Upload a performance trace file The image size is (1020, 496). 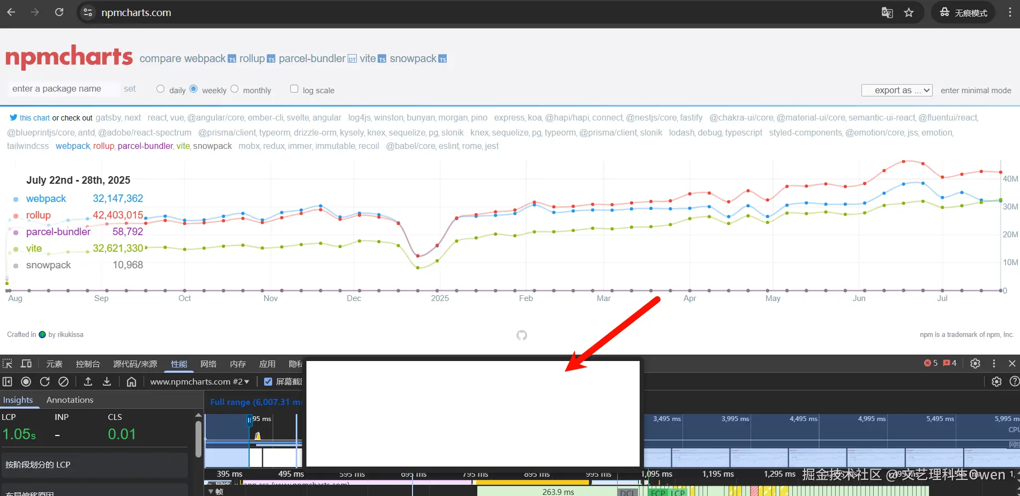[x=88, y=381]
